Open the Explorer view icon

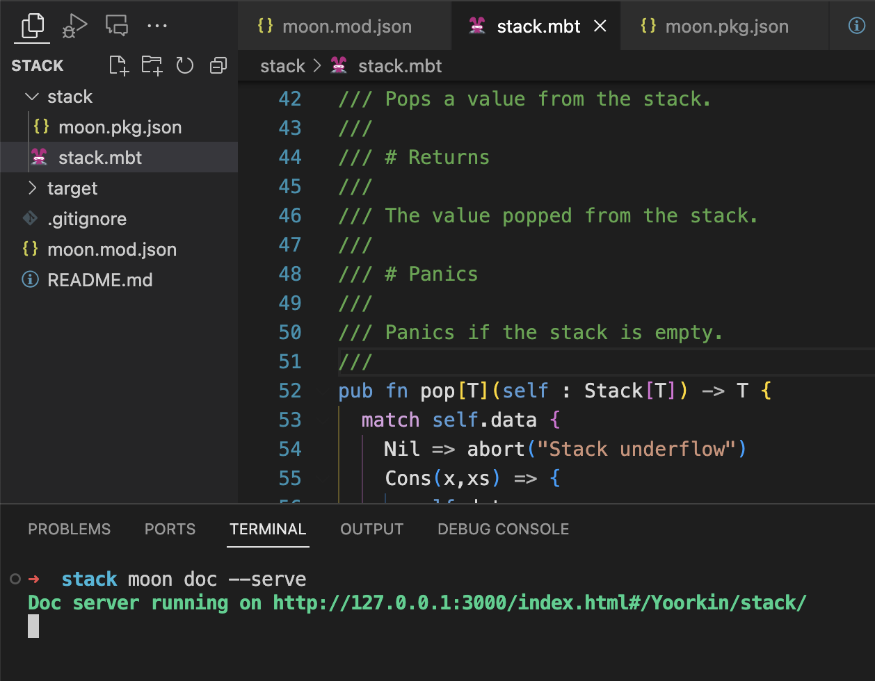[33, 26]
